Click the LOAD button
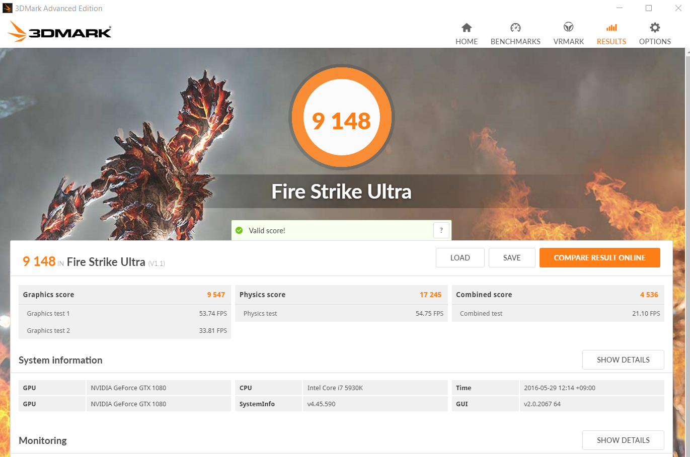 point(460,258)
